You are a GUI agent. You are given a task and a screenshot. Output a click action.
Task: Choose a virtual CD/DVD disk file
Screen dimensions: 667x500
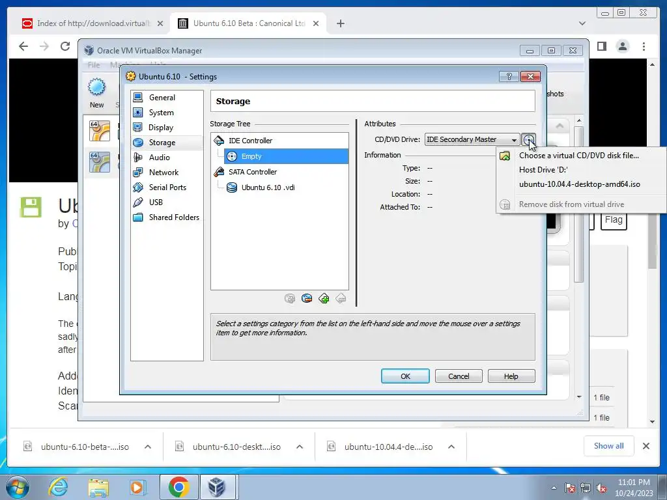(578, 156)
